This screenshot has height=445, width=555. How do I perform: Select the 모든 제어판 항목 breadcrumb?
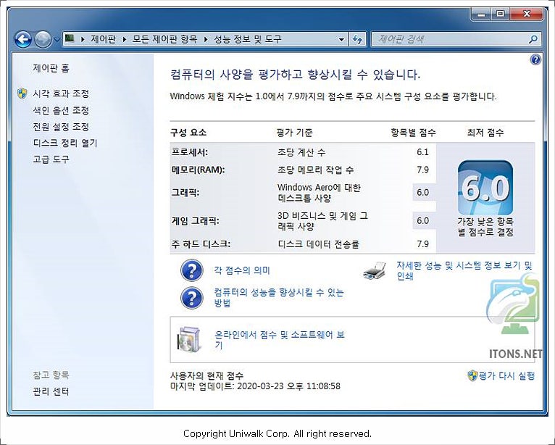pos(165,39)
